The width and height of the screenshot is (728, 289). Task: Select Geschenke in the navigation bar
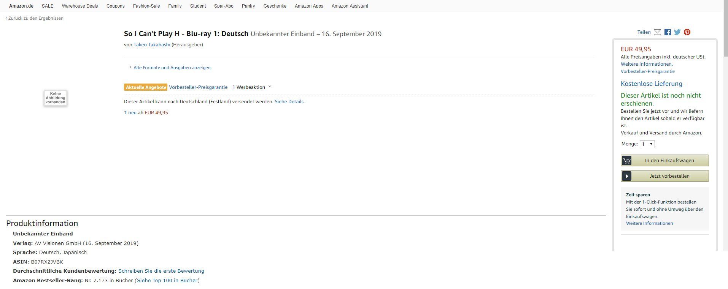click(x=275, y=6)
